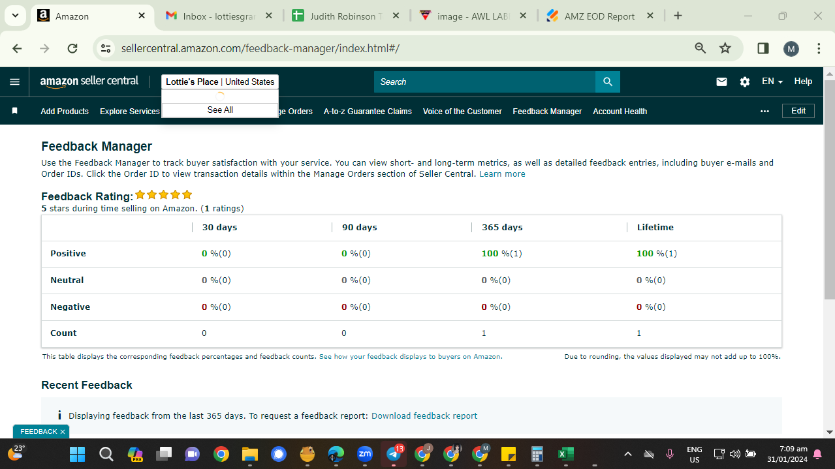This screenshot has height=469, width=835.
Task: Click See how your feedback displays link
Action: point(411,357)
